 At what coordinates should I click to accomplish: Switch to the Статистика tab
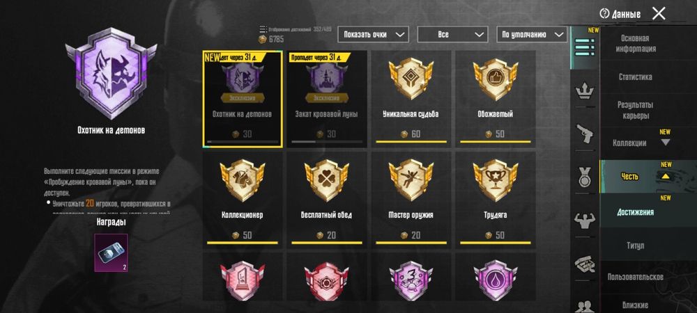point(635,77)
